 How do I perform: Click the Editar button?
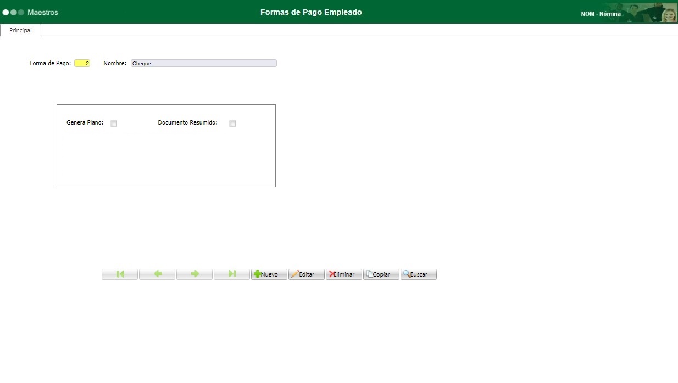307,274
